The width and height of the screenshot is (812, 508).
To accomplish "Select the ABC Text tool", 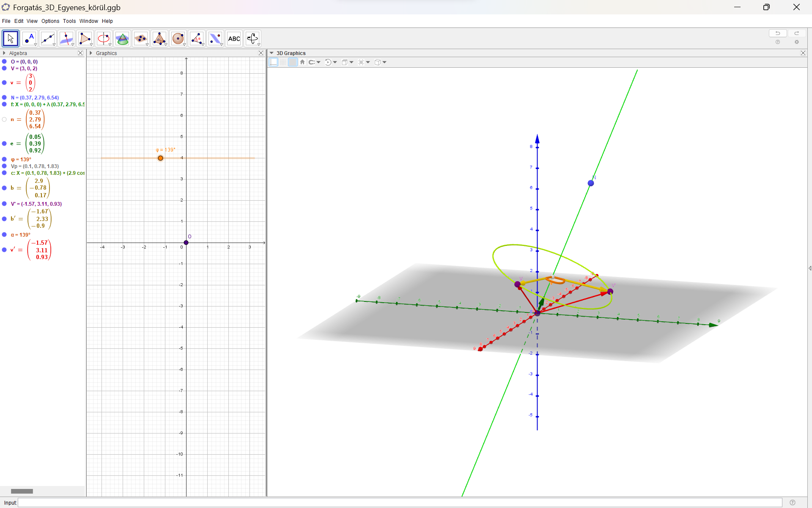I will (x=234, y=39).
